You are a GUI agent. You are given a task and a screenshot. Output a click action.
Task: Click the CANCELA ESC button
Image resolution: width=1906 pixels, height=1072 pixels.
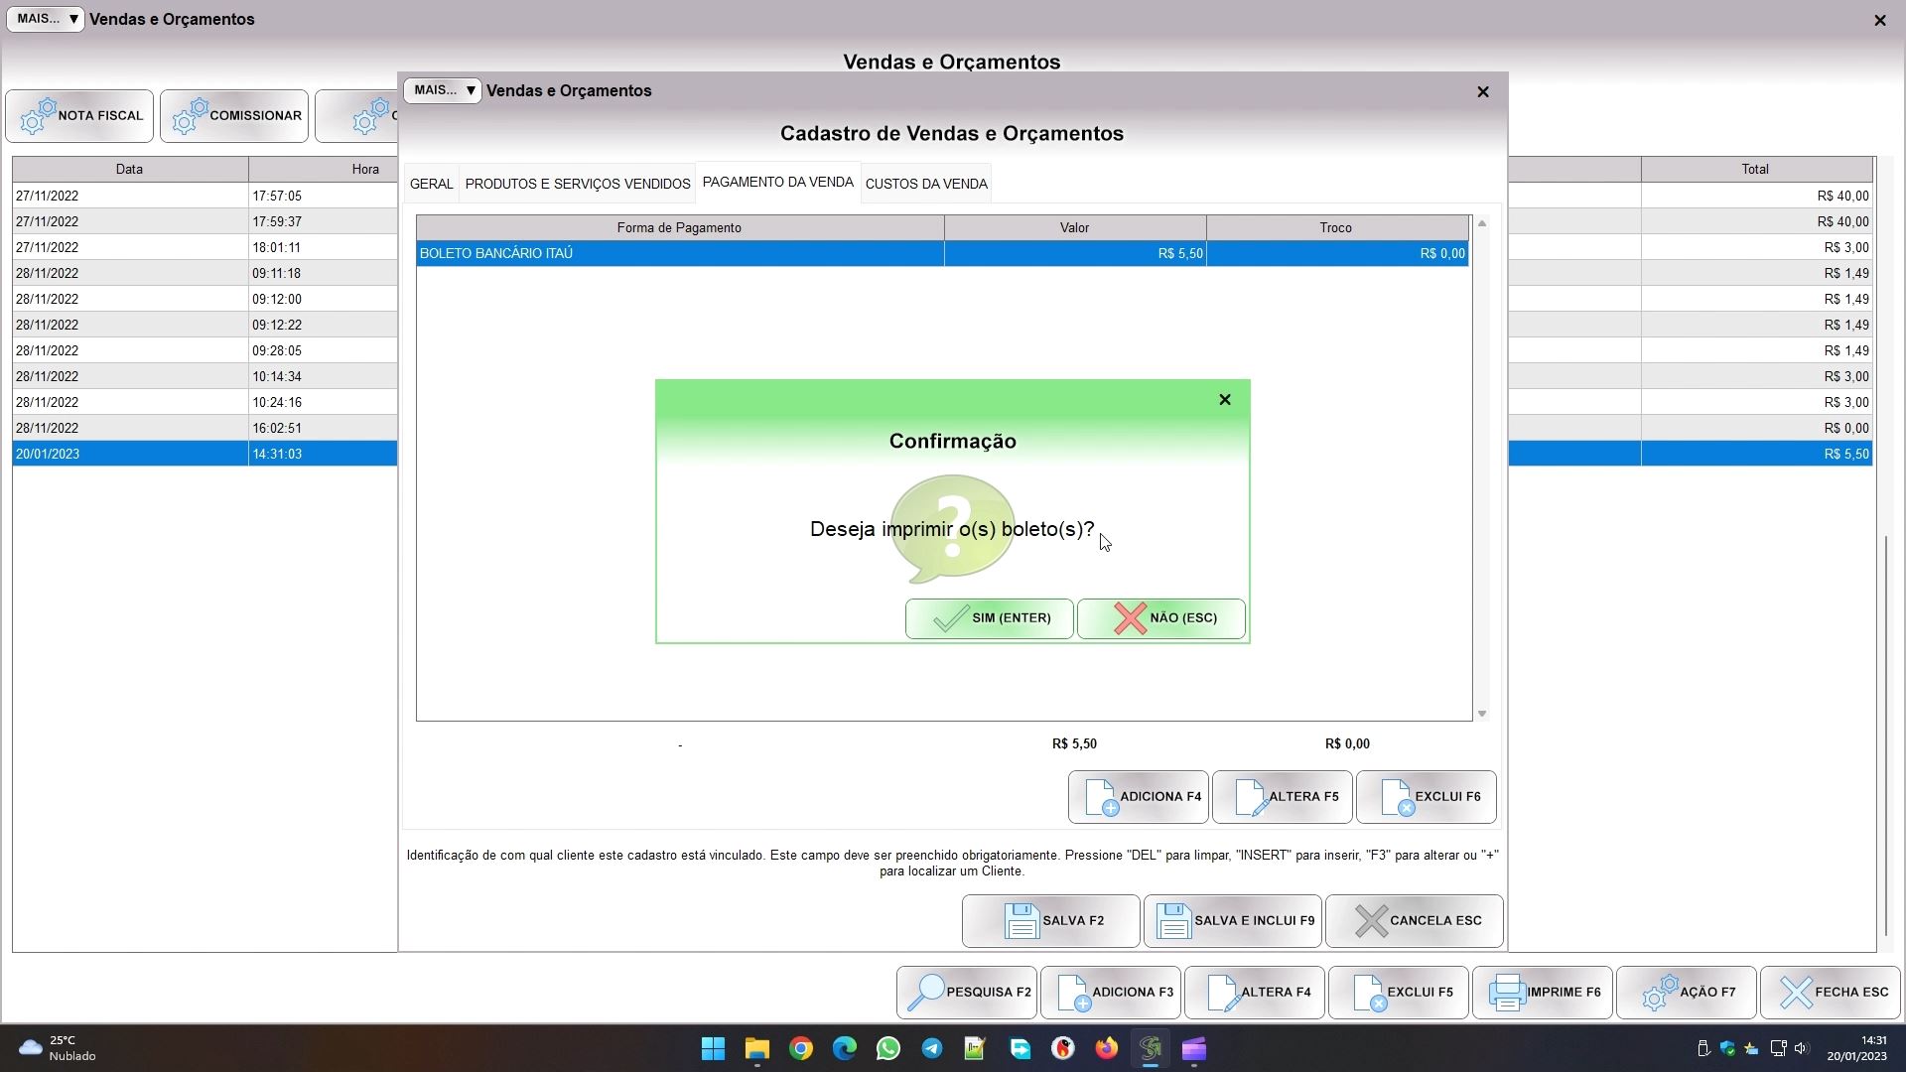(1414, 921)
